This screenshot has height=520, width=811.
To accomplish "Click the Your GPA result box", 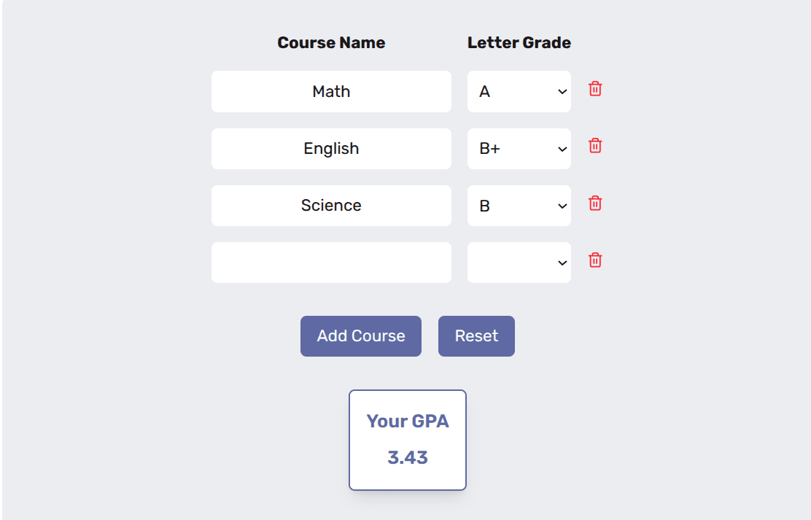I will pos(407,439).
